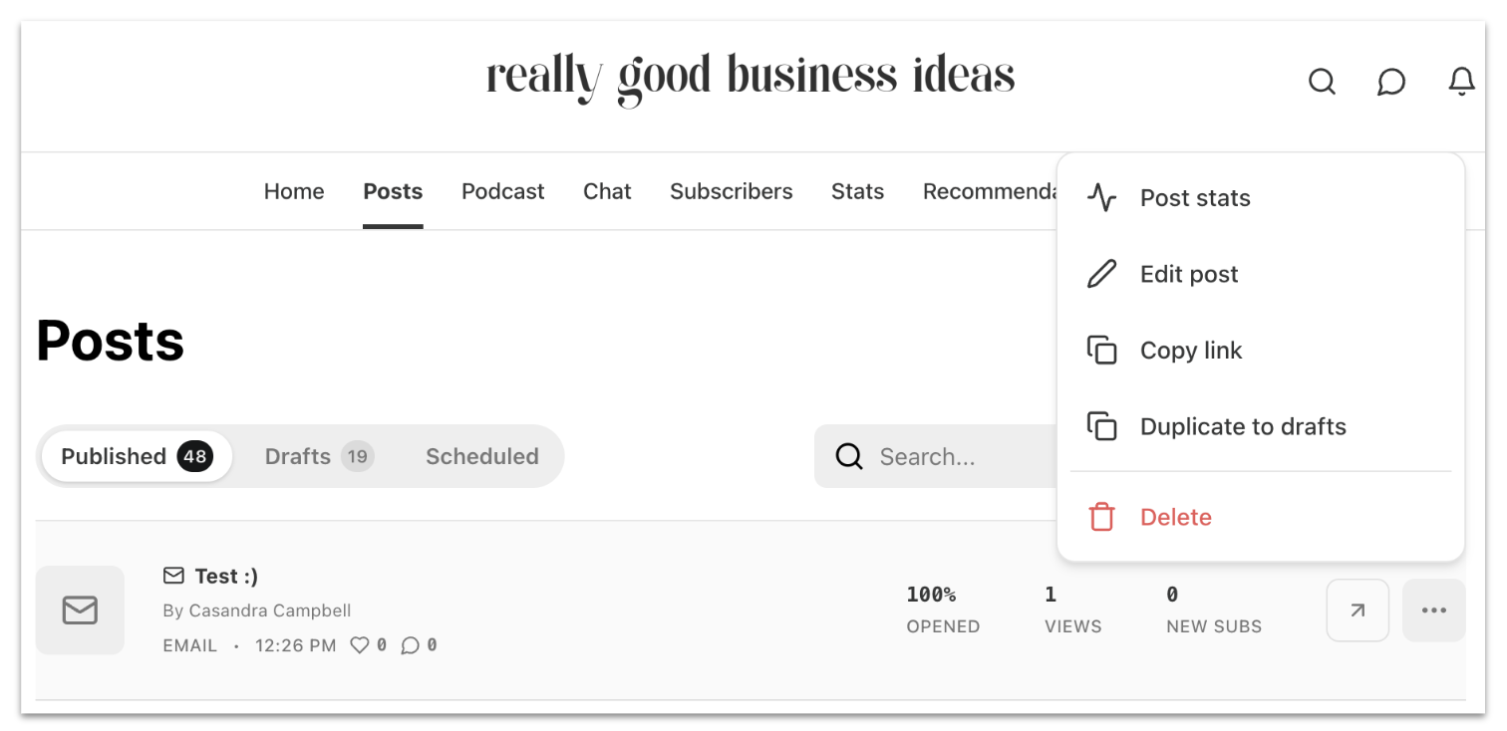Choose Duplicate to drafts menu option
Screen dimensions: 1507x731
(1243, 426)
